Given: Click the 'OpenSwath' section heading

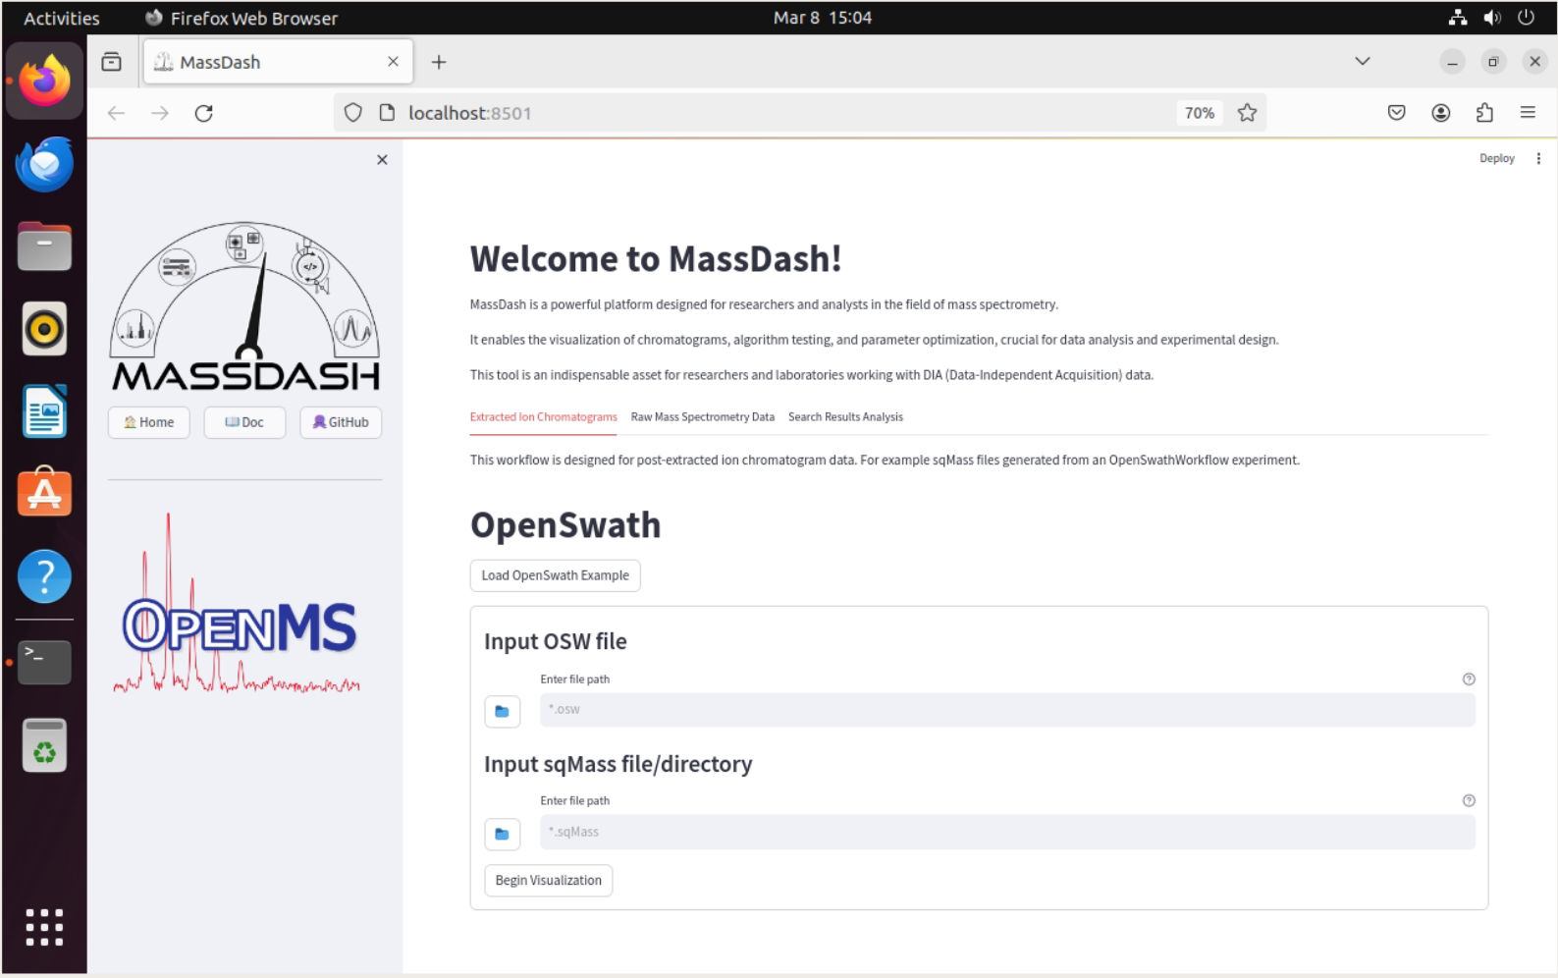Looking at the screenshot, I should 565,525.
